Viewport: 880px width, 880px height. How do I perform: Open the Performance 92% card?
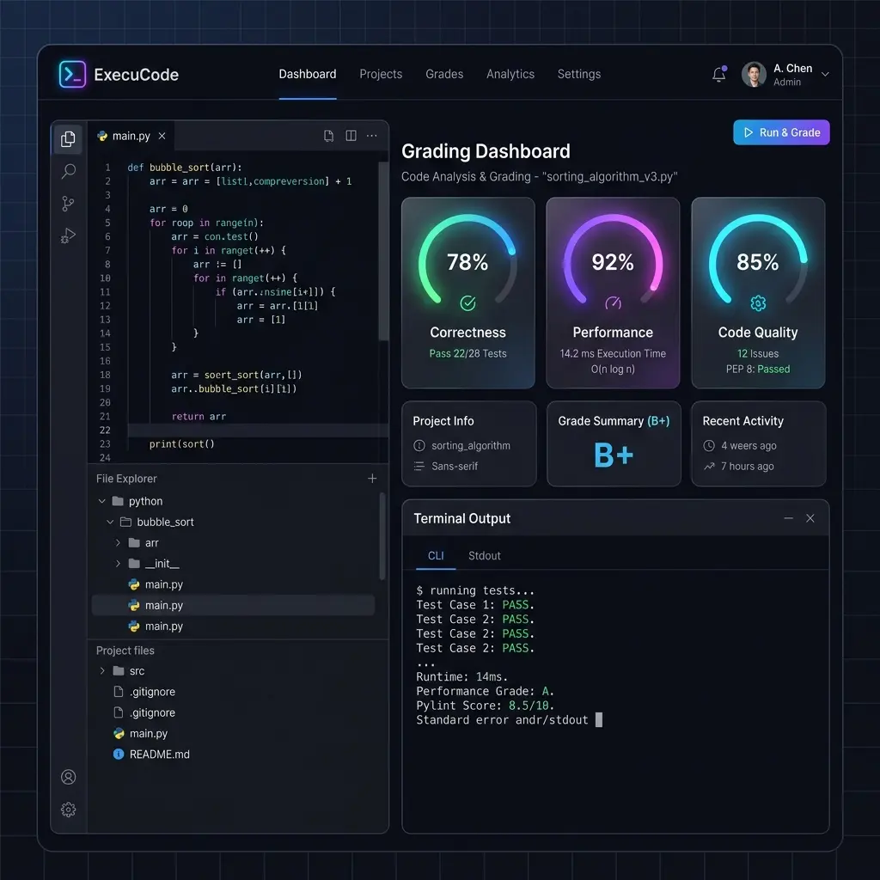pyautogui.click(x=613, y=292)
